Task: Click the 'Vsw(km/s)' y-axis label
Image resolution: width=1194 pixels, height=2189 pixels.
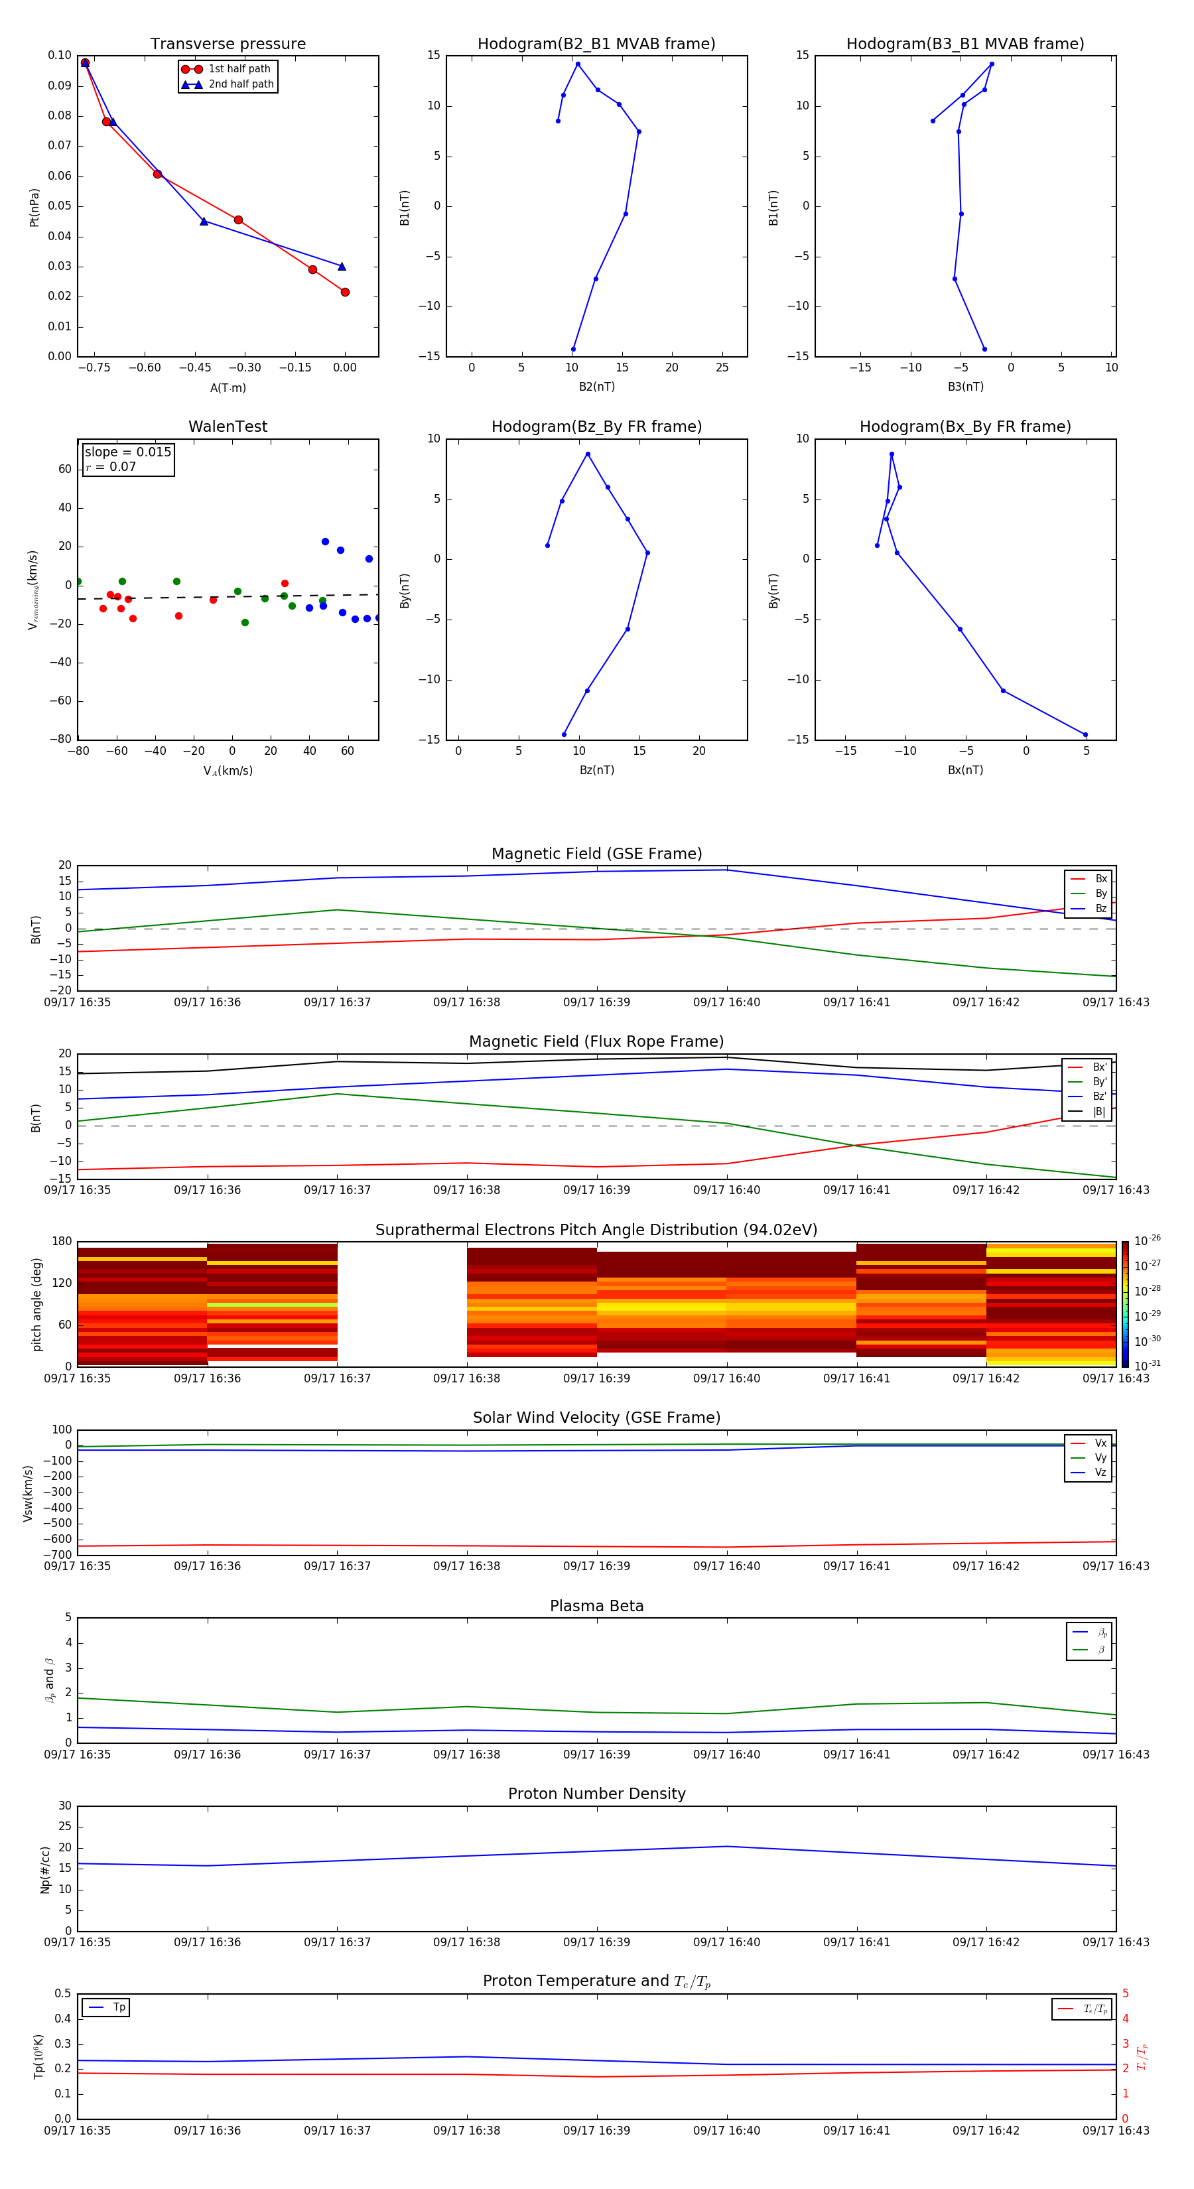Action: pyautogui.click(x=27, y=1493)
